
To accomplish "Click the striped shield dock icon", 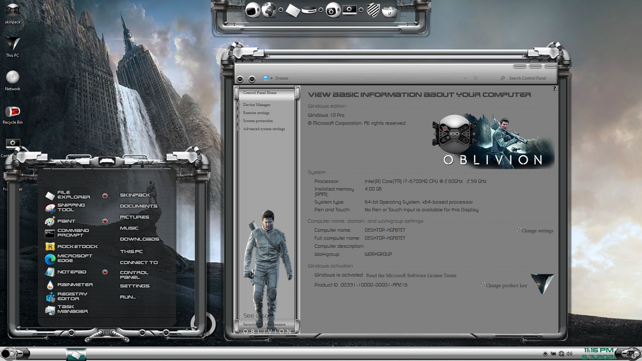I will click(373, 10).
